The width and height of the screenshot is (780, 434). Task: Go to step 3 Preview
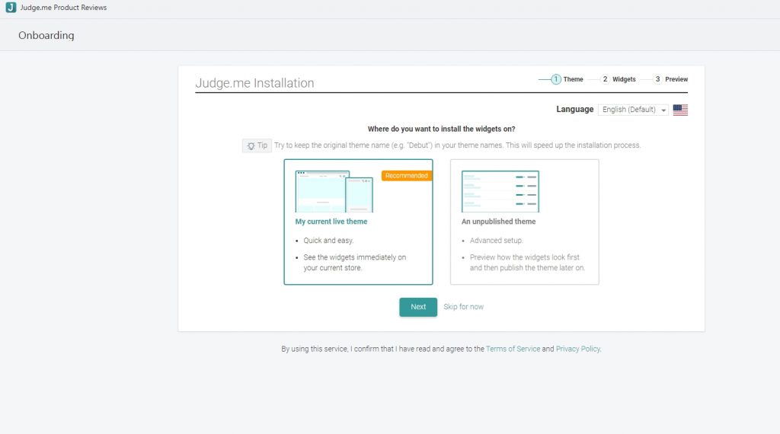[670, 79]
